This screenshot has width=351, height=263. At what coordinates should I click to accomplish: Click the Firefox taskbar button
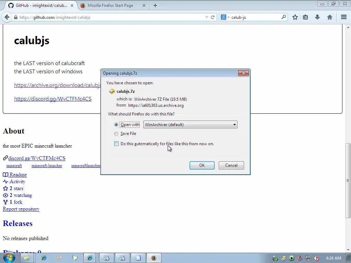154,258
